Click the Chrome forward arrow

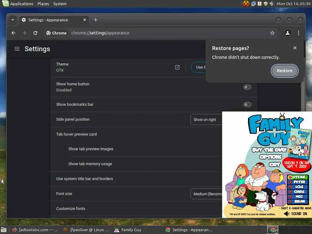(24, 33)
